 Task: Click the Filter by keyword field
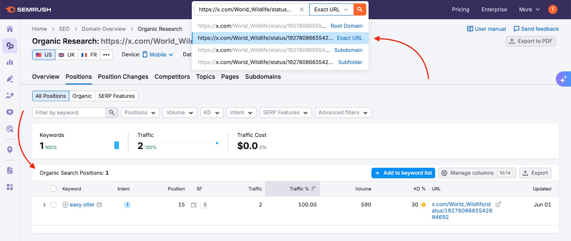(x=69, y=112)
